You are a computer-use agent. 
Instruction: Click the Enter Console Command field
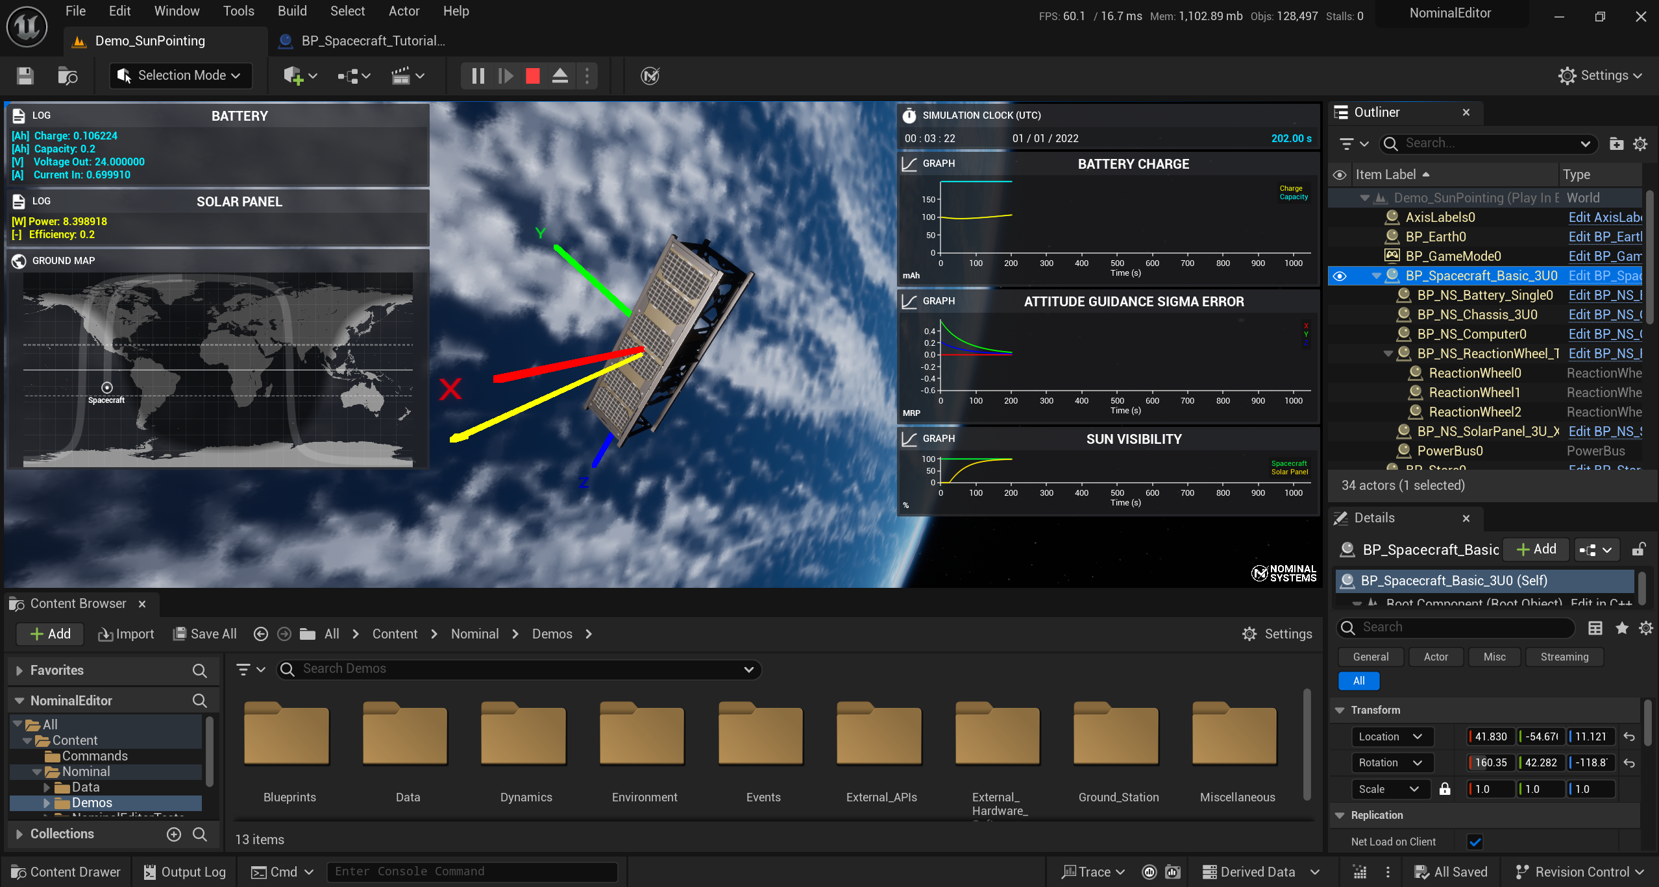click(x=472, y=871)
